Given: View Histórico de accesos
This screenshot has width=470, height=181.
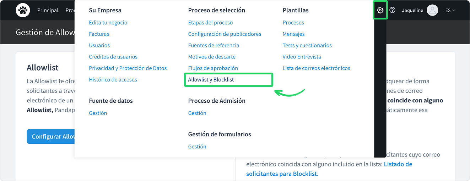Looking at the screenshot, I should point(113,80).
